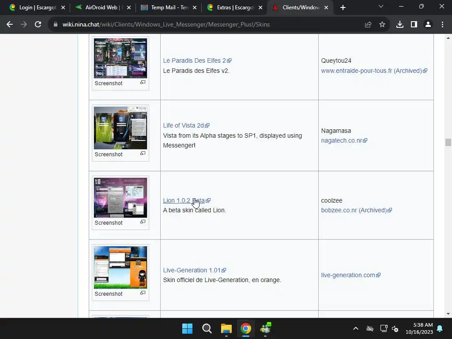Close the Login | Escargot tab
The width and height of the screenshot is (452, 339).
click(x=63, y=8)
